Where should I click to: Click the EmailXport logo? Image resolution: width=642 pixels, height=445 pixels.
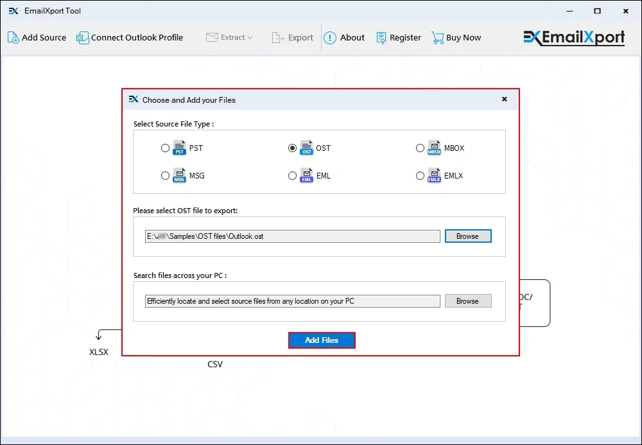pyautogui.click(x=573, y=38)
